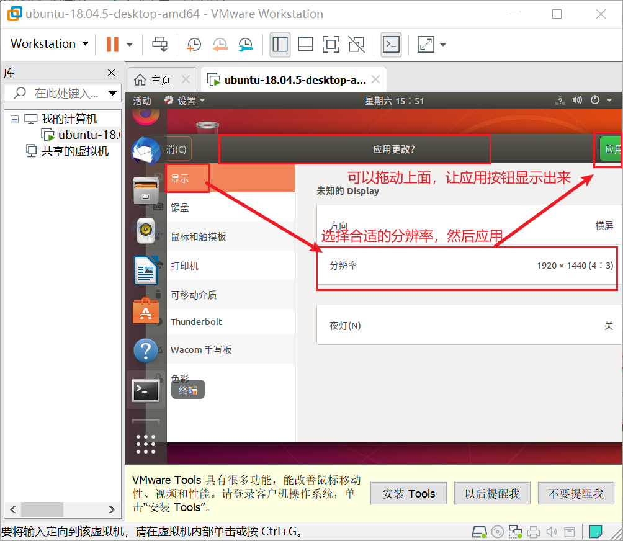623x541 pixels.
Task: Show applications grid in the dock
Action: 145,444
